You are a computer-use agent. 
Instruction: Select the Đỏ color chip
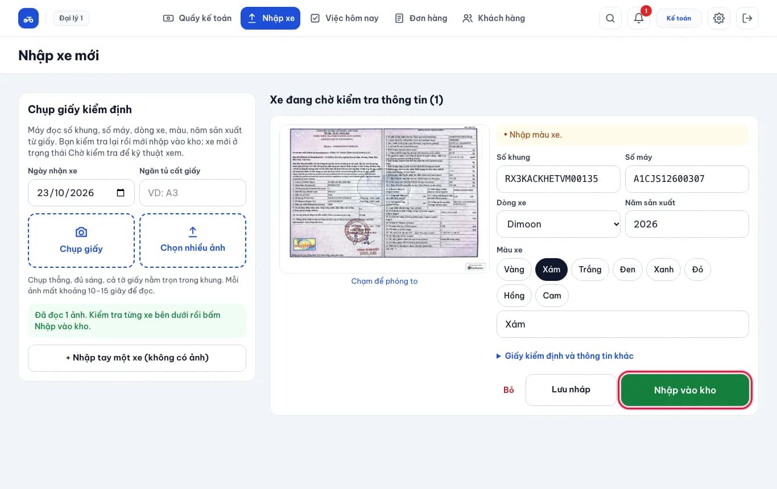[x=697, y=270]
